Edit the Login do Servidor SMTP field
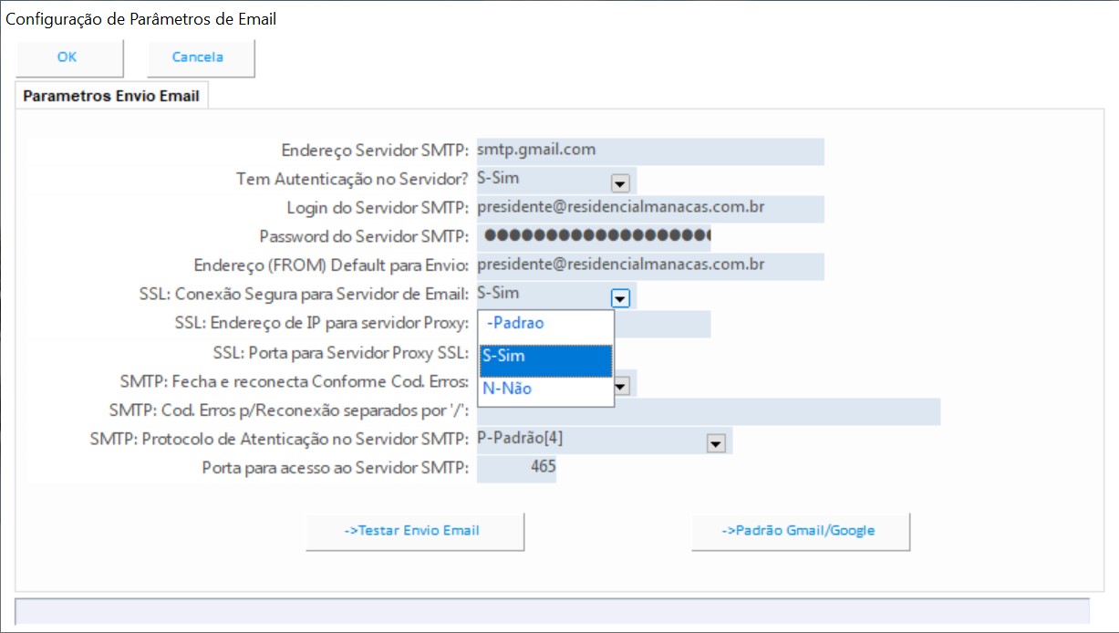 pos(649,208)
